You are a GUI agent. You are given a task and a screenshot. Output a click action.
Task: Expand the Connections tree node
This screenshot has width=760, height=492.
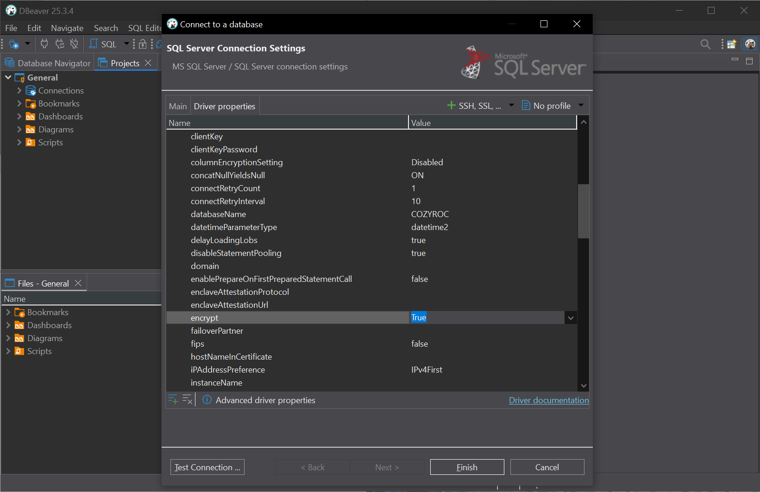tap(19, 91)
